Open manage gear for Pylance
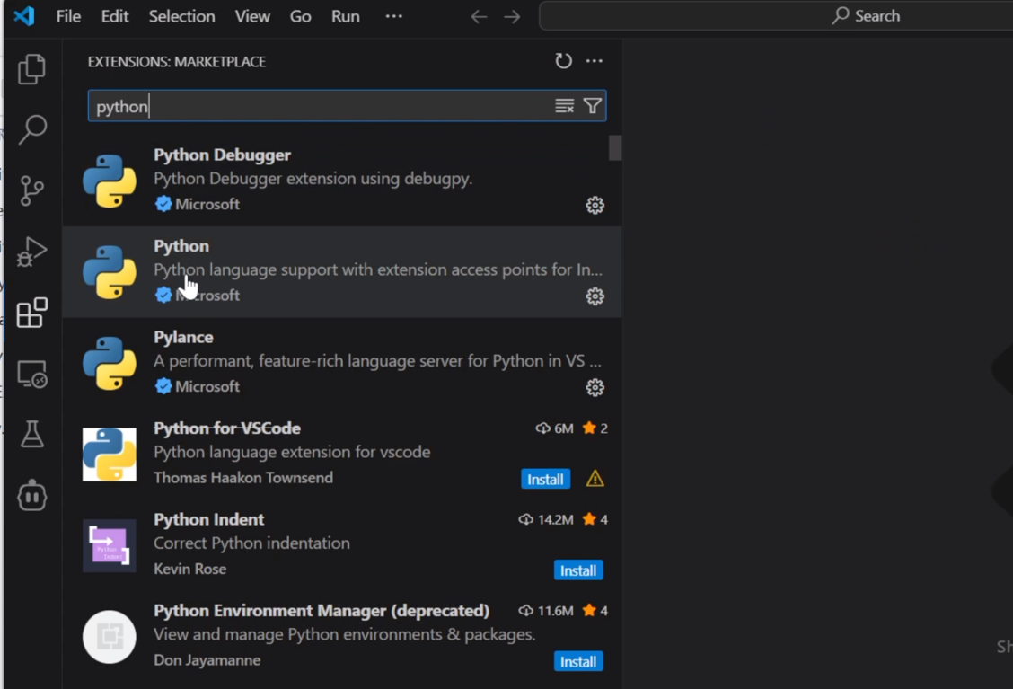The width and height of the screenshot is (1013, 689). click(x=595, y=388)
